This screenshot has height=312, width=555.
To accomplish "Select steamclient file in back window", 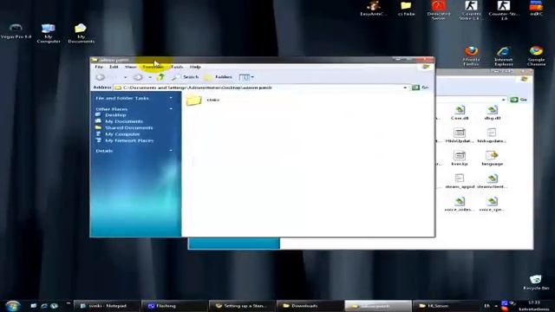I will click(492, 181).
